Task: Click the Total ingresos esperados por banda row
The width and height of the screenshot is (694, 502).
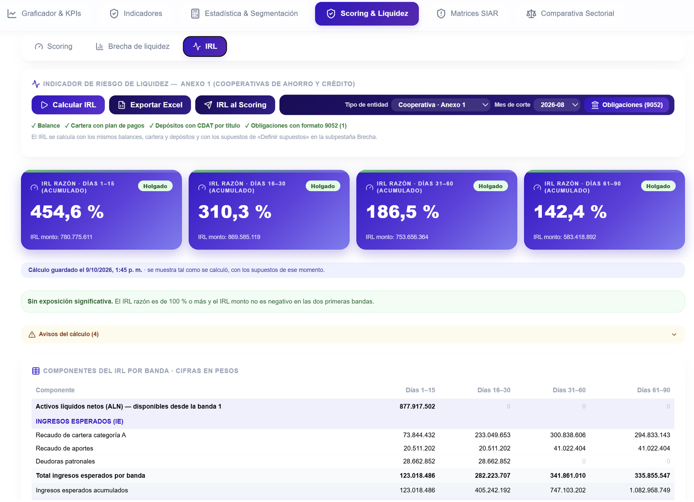Action: click(x=353, y=476)
